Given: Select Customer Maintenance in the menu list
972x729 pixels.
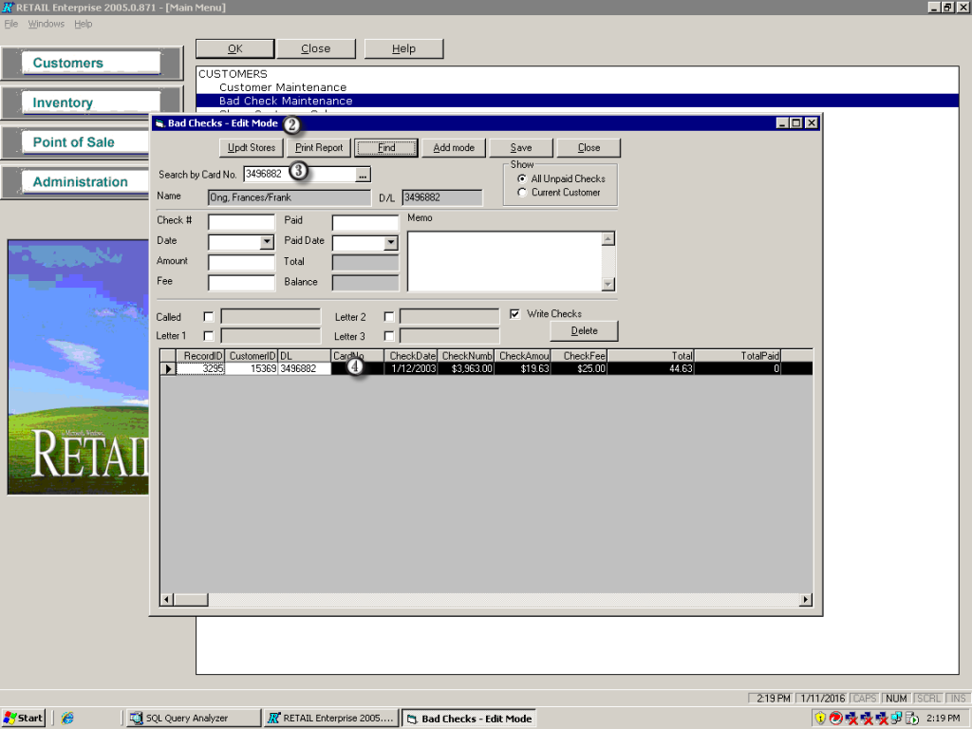Looking at the screenshot, I should (283, 87).
